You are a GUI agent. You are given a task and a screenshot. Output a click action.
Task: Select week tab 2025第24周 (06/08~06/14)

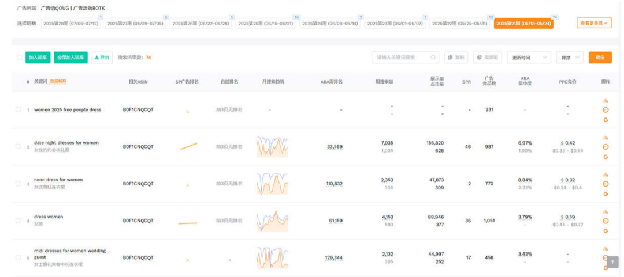[x=330, y=24]
